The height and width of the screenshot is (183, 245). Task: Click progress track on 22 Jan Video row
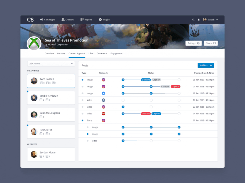(x=151, y=107)
